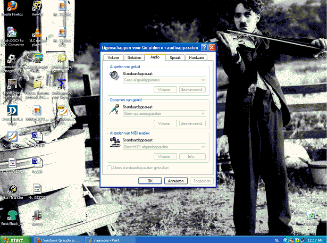The width and height of the screenshot is (327, 243).
Task: Expand the 'Geen afspeelapparaten' playback device dropdown
Action: (203, 80)
